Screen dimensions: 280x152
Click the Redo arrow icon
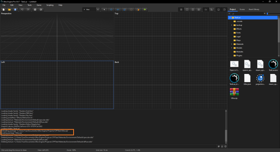(x=28, y=9)
